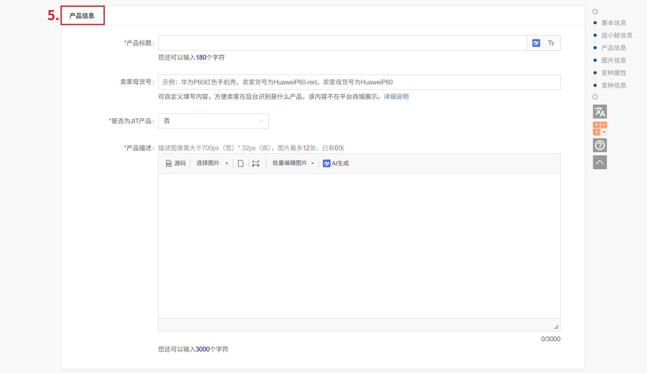Jump to 基本信息 section in side navigation
This screenshot has height=373, width=647.
point(613,23)
